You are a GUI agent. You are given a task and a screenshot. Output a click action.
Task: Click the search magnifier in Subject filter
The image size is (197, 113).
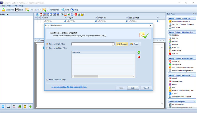(96, 21)
